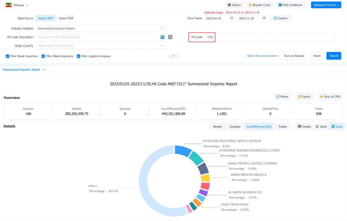Screen dimensions: 347x221
Task: Click the HS Code input containing 1511
Action: [269, 37]
